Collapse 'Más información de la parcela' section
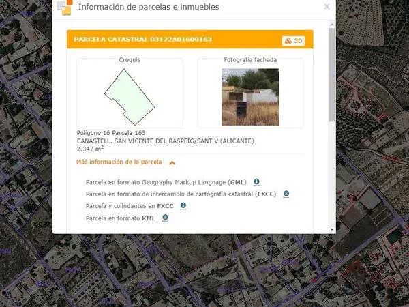The height and width of the screenshot is (307, 409). click(x=119, y=162)
